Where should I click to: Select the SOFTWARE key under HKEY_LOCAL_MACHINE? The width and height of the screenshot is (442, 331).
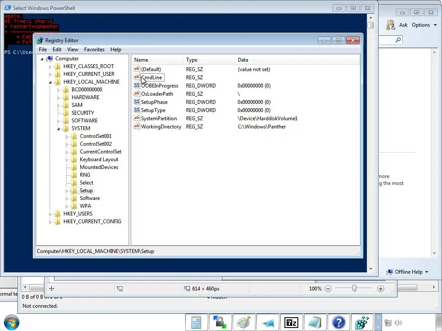[x=84, y=121]
